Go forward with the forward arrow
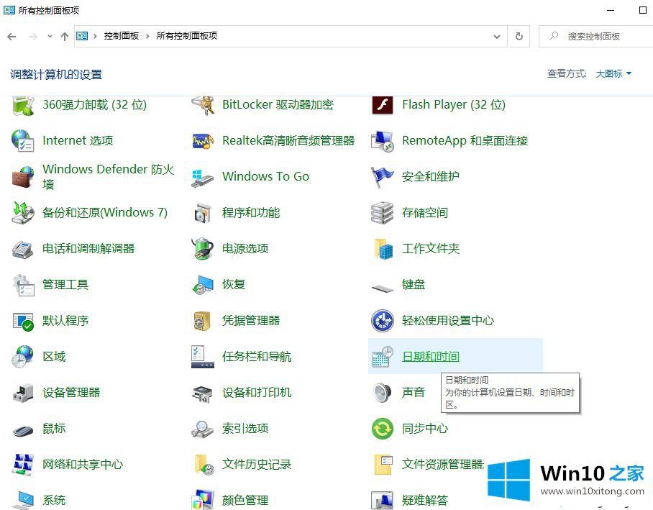 [32, 37]
